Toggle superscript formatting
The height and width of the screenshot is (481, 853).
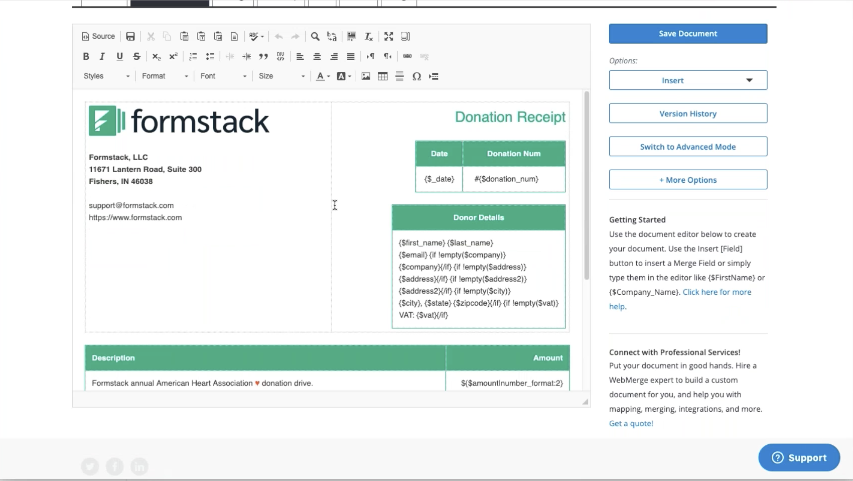tap(173, 56)
